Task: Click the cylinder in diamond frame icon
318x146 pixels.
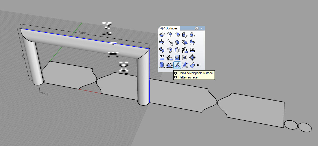Action: point(192,57)
